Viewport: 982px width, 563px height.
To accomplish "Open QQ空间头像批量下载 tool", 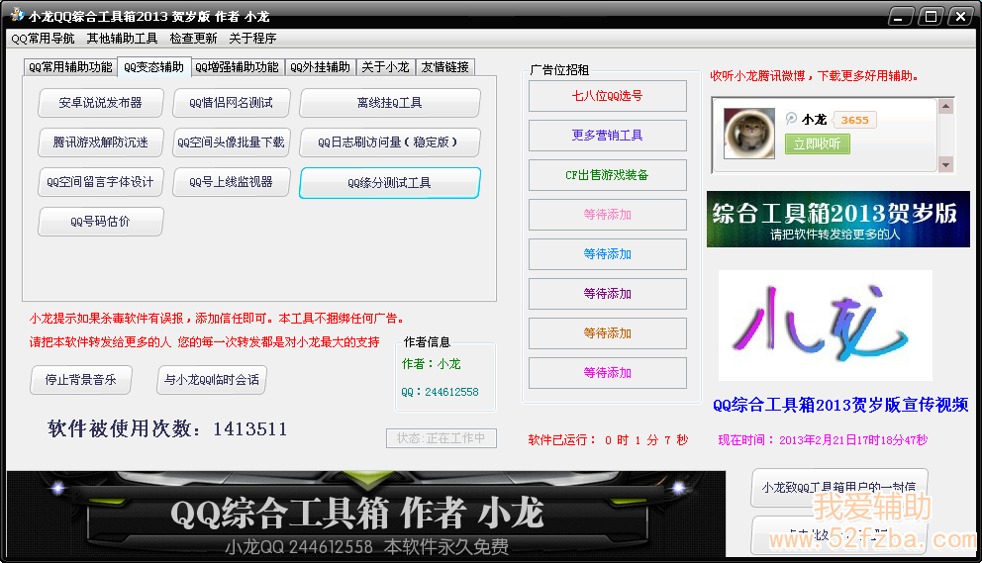I will tap(231, 142).
